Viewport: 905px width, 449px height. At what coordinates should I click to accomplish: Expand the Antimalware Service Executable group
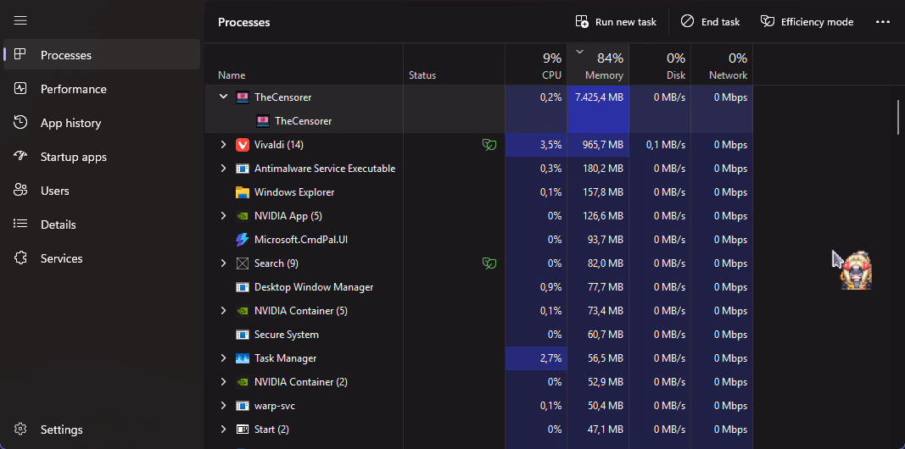[x=223, y=169]
